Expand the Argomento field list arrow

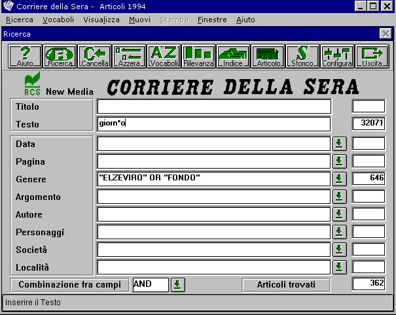coord(340,197)
